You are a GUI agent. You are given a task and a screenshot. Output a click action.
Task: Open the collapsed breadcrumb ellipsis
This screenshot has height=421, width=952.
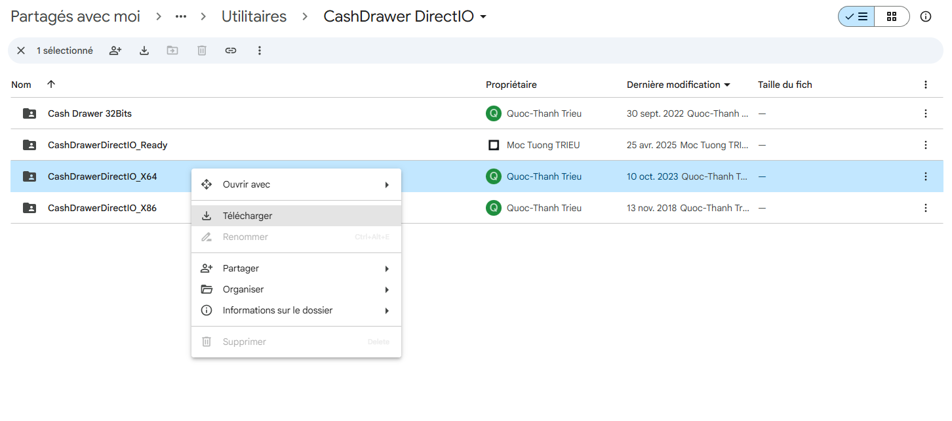point(181,17)
